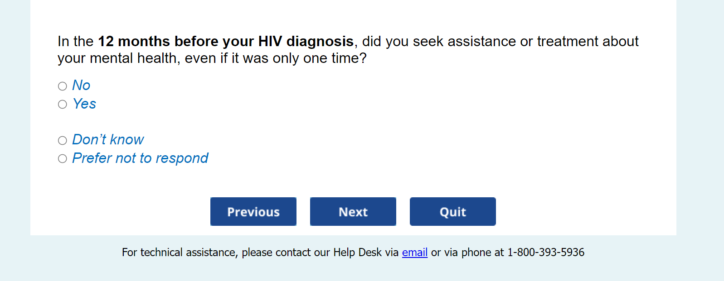Click the italic "No" answer label
724x281 pixels.
pyautogui.click(x=81, y=86)
